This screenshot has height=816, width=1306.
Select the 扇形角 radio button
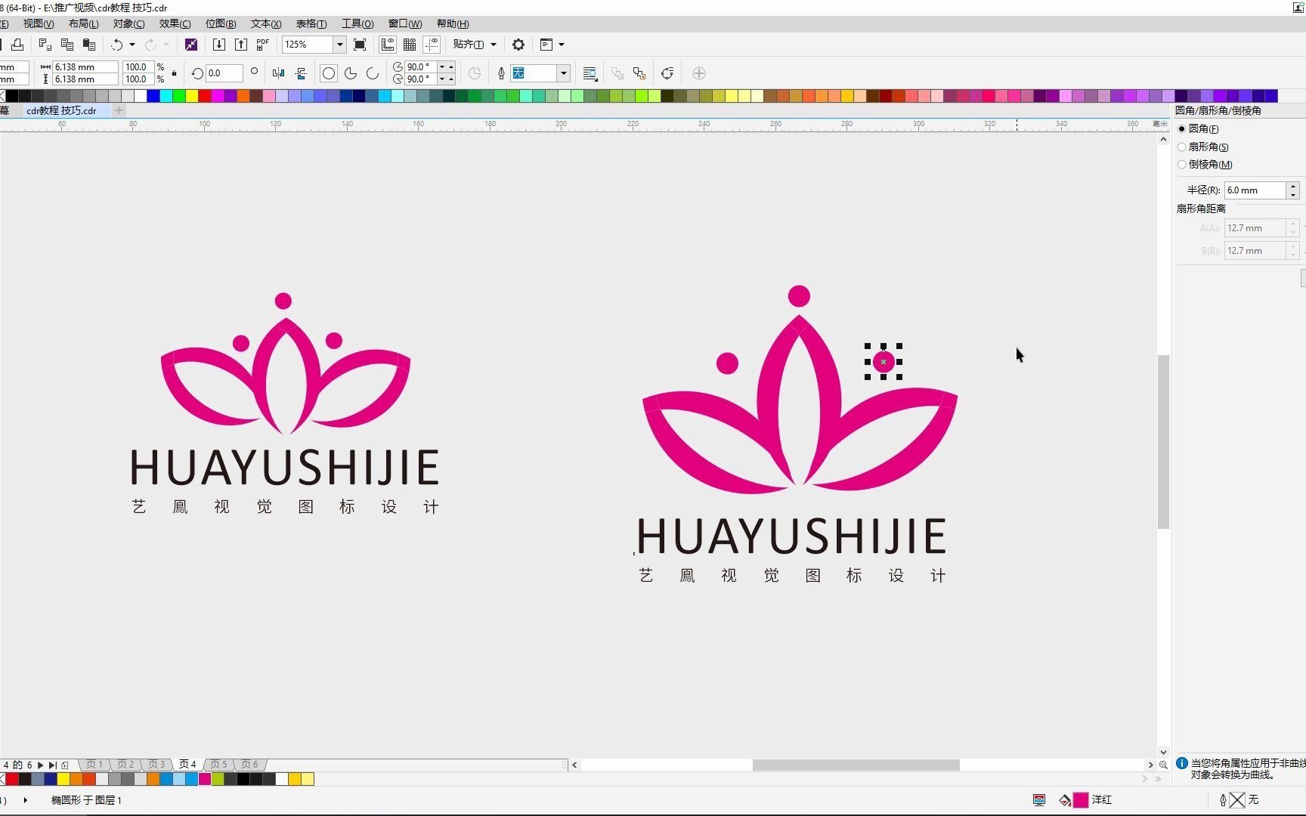tap(1182, 147)
